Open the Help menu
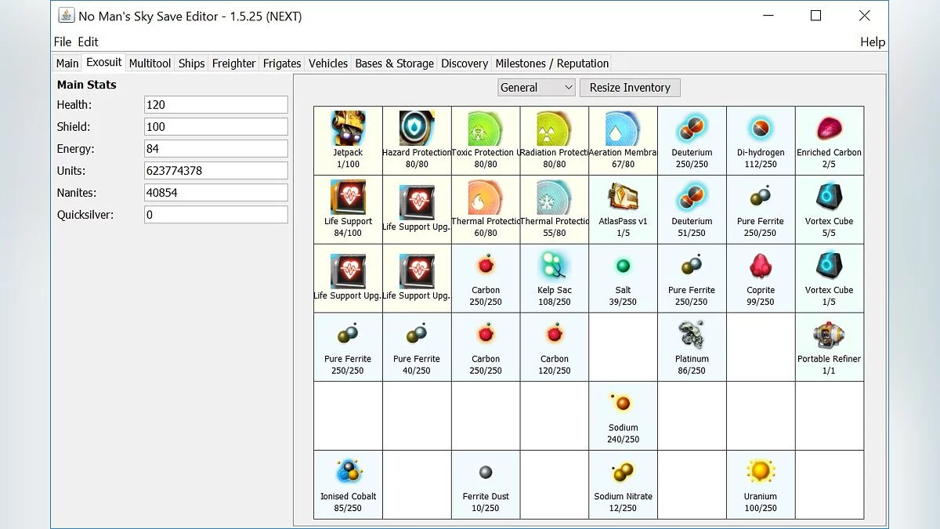This screenshot has height=529, width=940. click(873, 42)
